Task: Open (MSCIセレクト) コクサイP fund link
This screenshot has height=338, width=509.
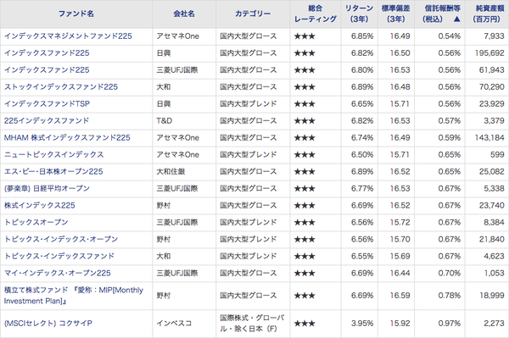Action: coord(48,324)
